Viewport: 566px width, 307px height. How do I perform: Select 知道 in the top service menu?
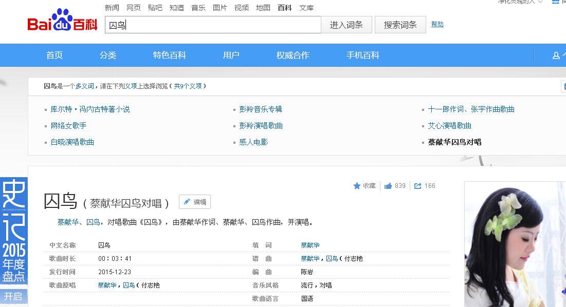[176, 8]
